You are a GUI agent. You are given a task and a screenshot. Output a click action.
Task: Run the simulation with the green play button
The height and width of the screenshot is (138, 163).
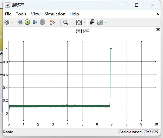click(x=27, y=22)
